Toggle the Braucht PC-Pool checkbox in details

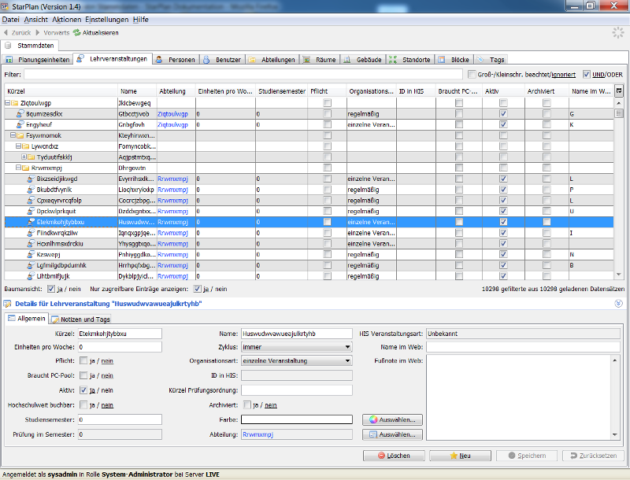pos(83,375)
